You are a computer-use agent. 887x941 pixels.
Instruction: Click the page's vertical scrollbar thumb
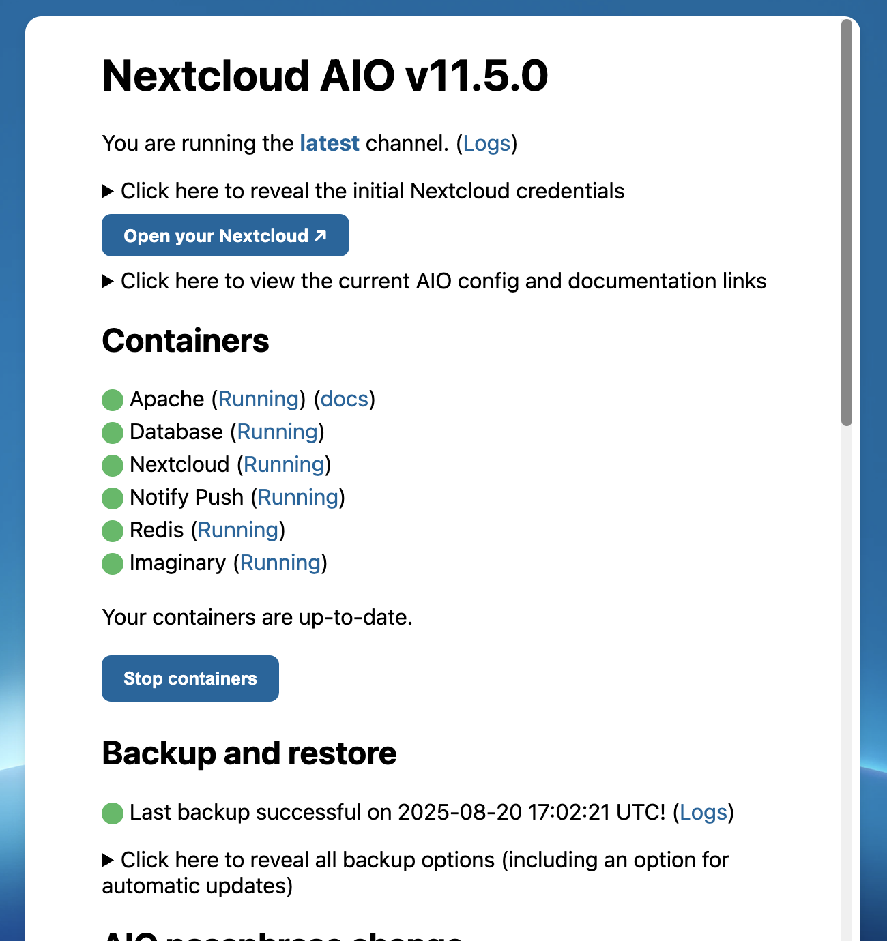(x=847, y=222)
